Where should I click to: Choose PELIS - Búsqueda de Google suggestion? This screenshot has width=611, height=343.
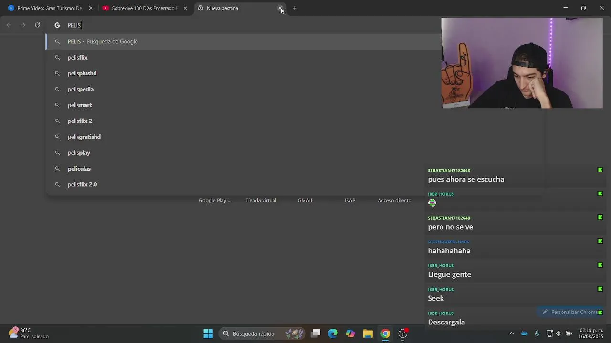(x=243, y=41)
